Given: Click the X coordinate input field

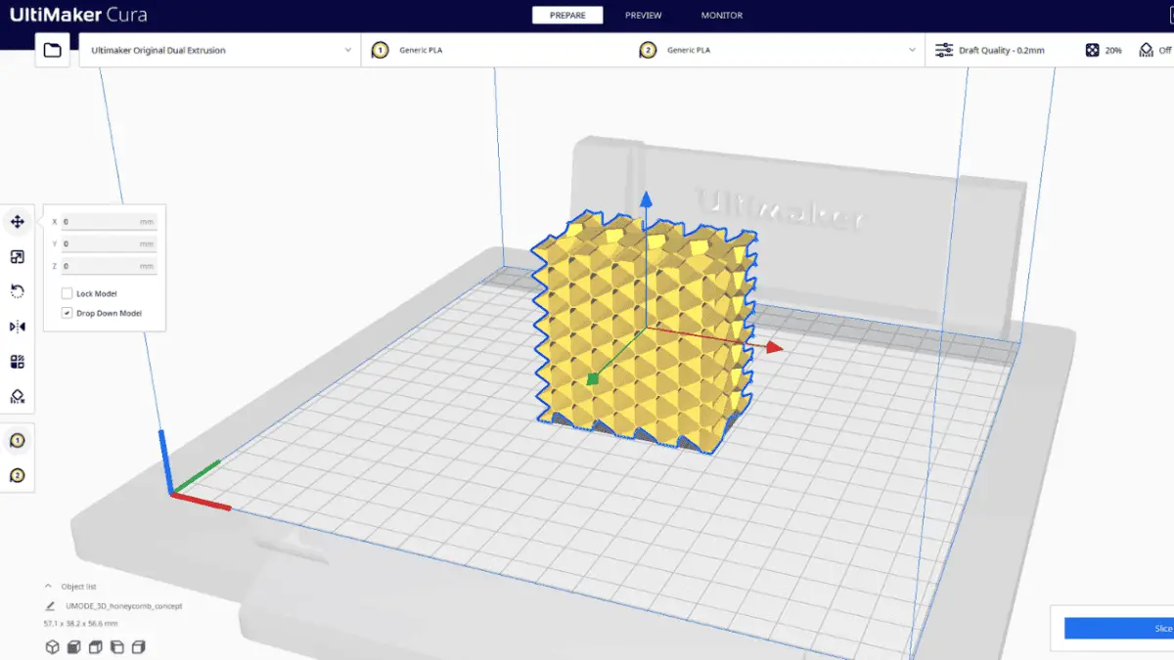Looking at the screenshot, I should [108, 222].
